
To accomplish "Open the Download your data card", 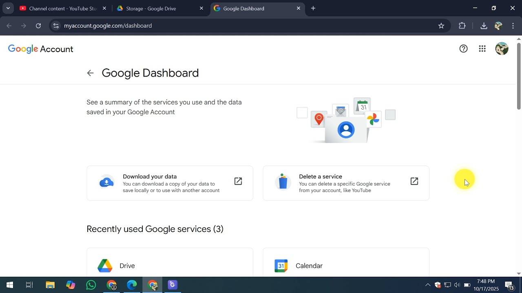I will [170, 183].
